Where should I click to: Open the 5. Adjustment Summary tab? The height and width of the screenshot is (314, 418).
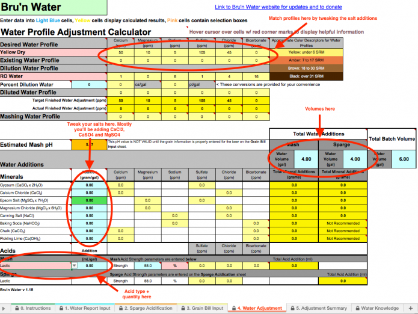[x=319, y=308]
